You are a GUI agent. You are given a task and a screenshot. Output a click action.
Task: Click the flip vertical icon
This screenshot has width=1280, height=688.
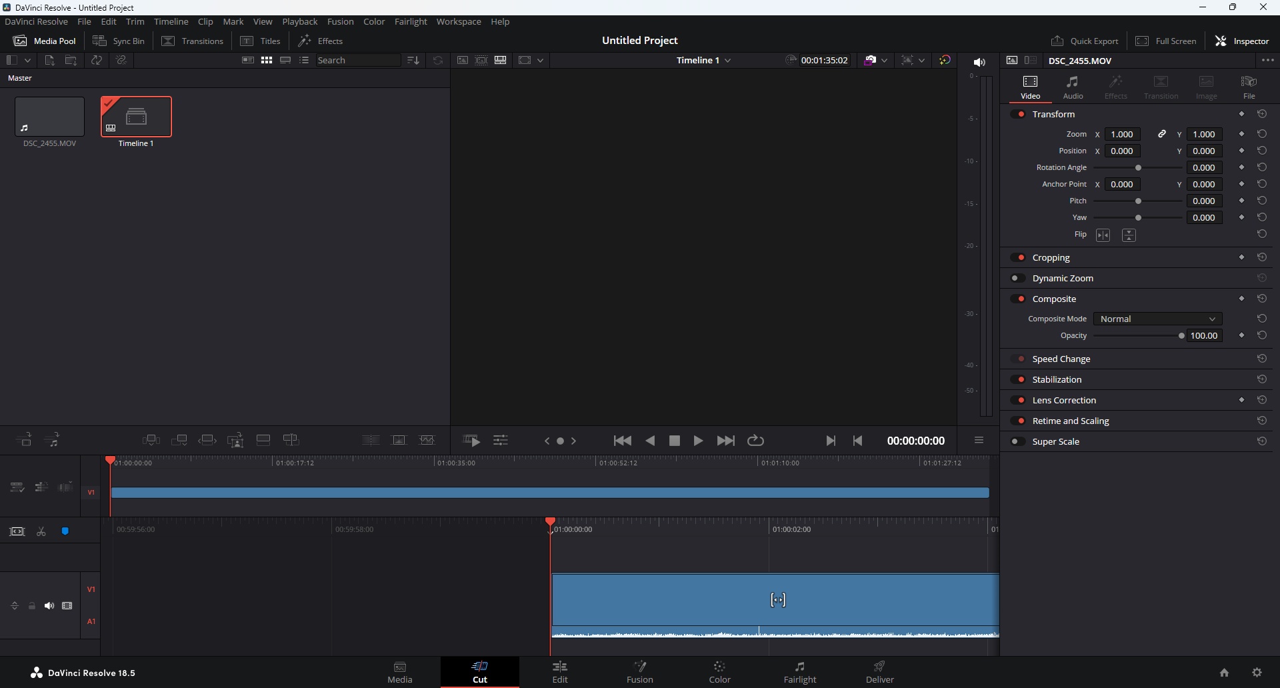pyautogui.click(x=1129, y=235)
